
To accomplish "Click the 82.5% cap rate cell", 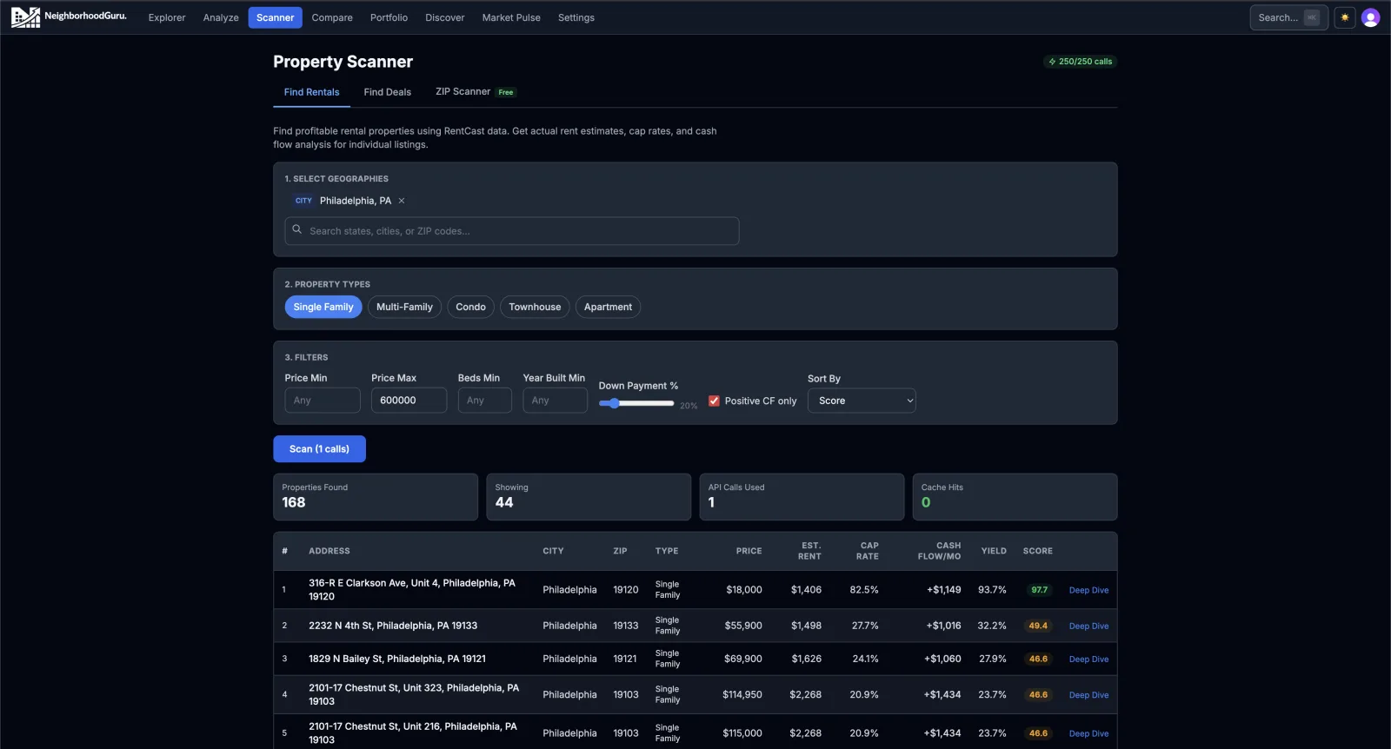I will click(864, 590).
